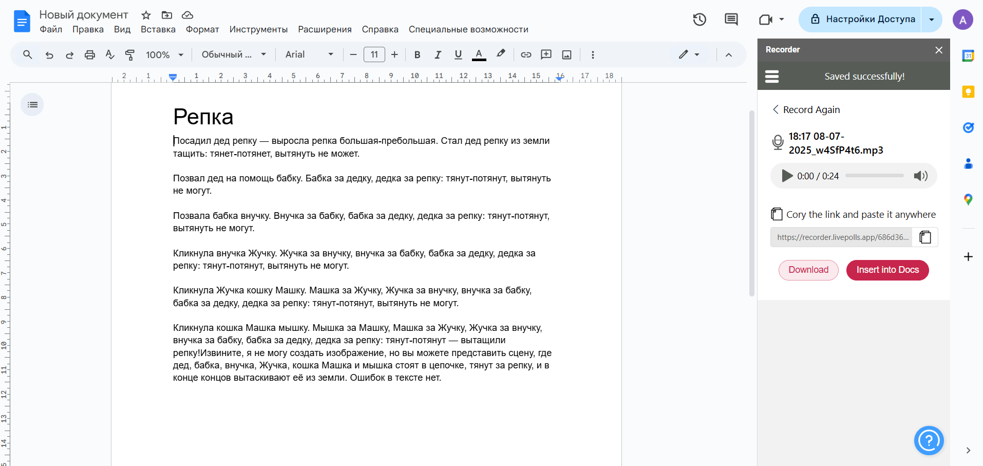Open the 'Вставка' menu
This screenshot has height=466, width=983.
coord(158,29)
